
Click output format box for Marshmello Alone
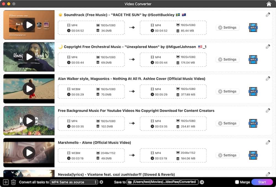click(173, 155)
